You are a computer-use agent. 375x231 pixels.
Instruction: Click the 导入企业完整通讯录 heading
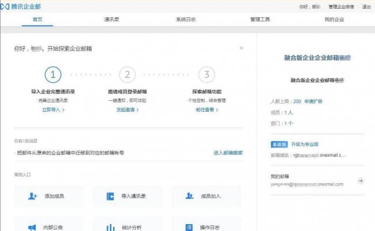click(53, 92)
